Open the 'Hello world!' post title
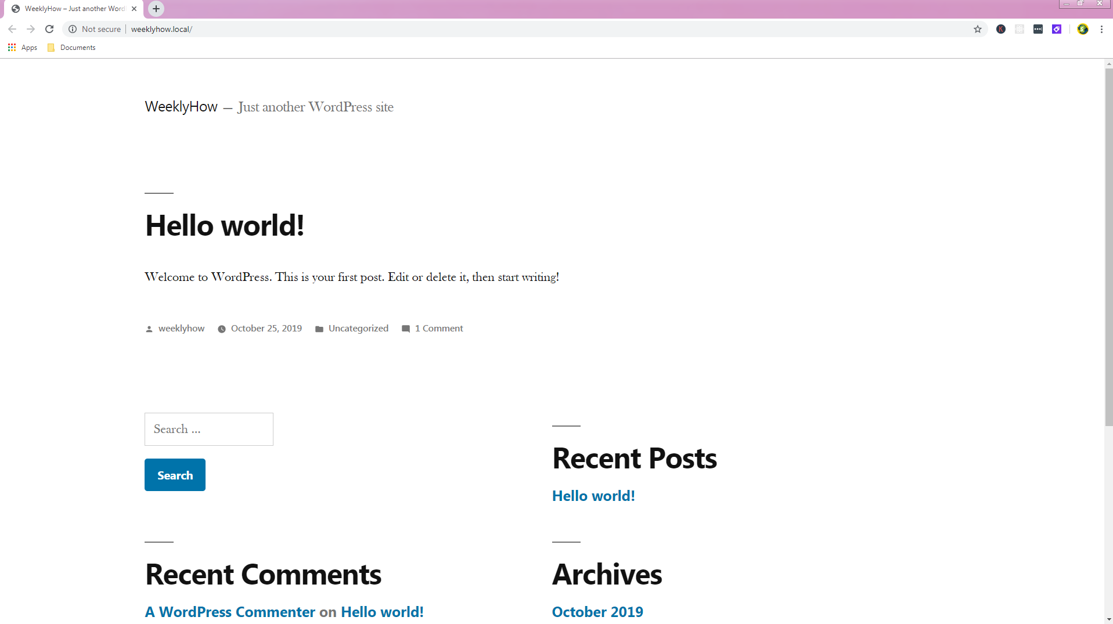 pos(225,225)
